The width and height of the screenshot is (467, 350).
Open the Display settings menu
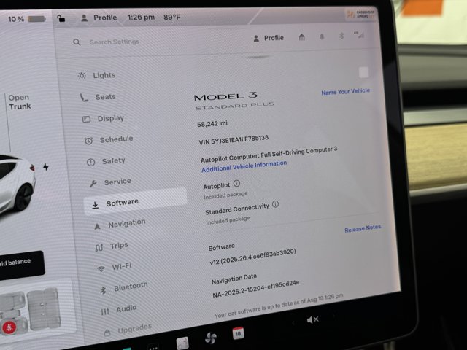tap(103, 118)
